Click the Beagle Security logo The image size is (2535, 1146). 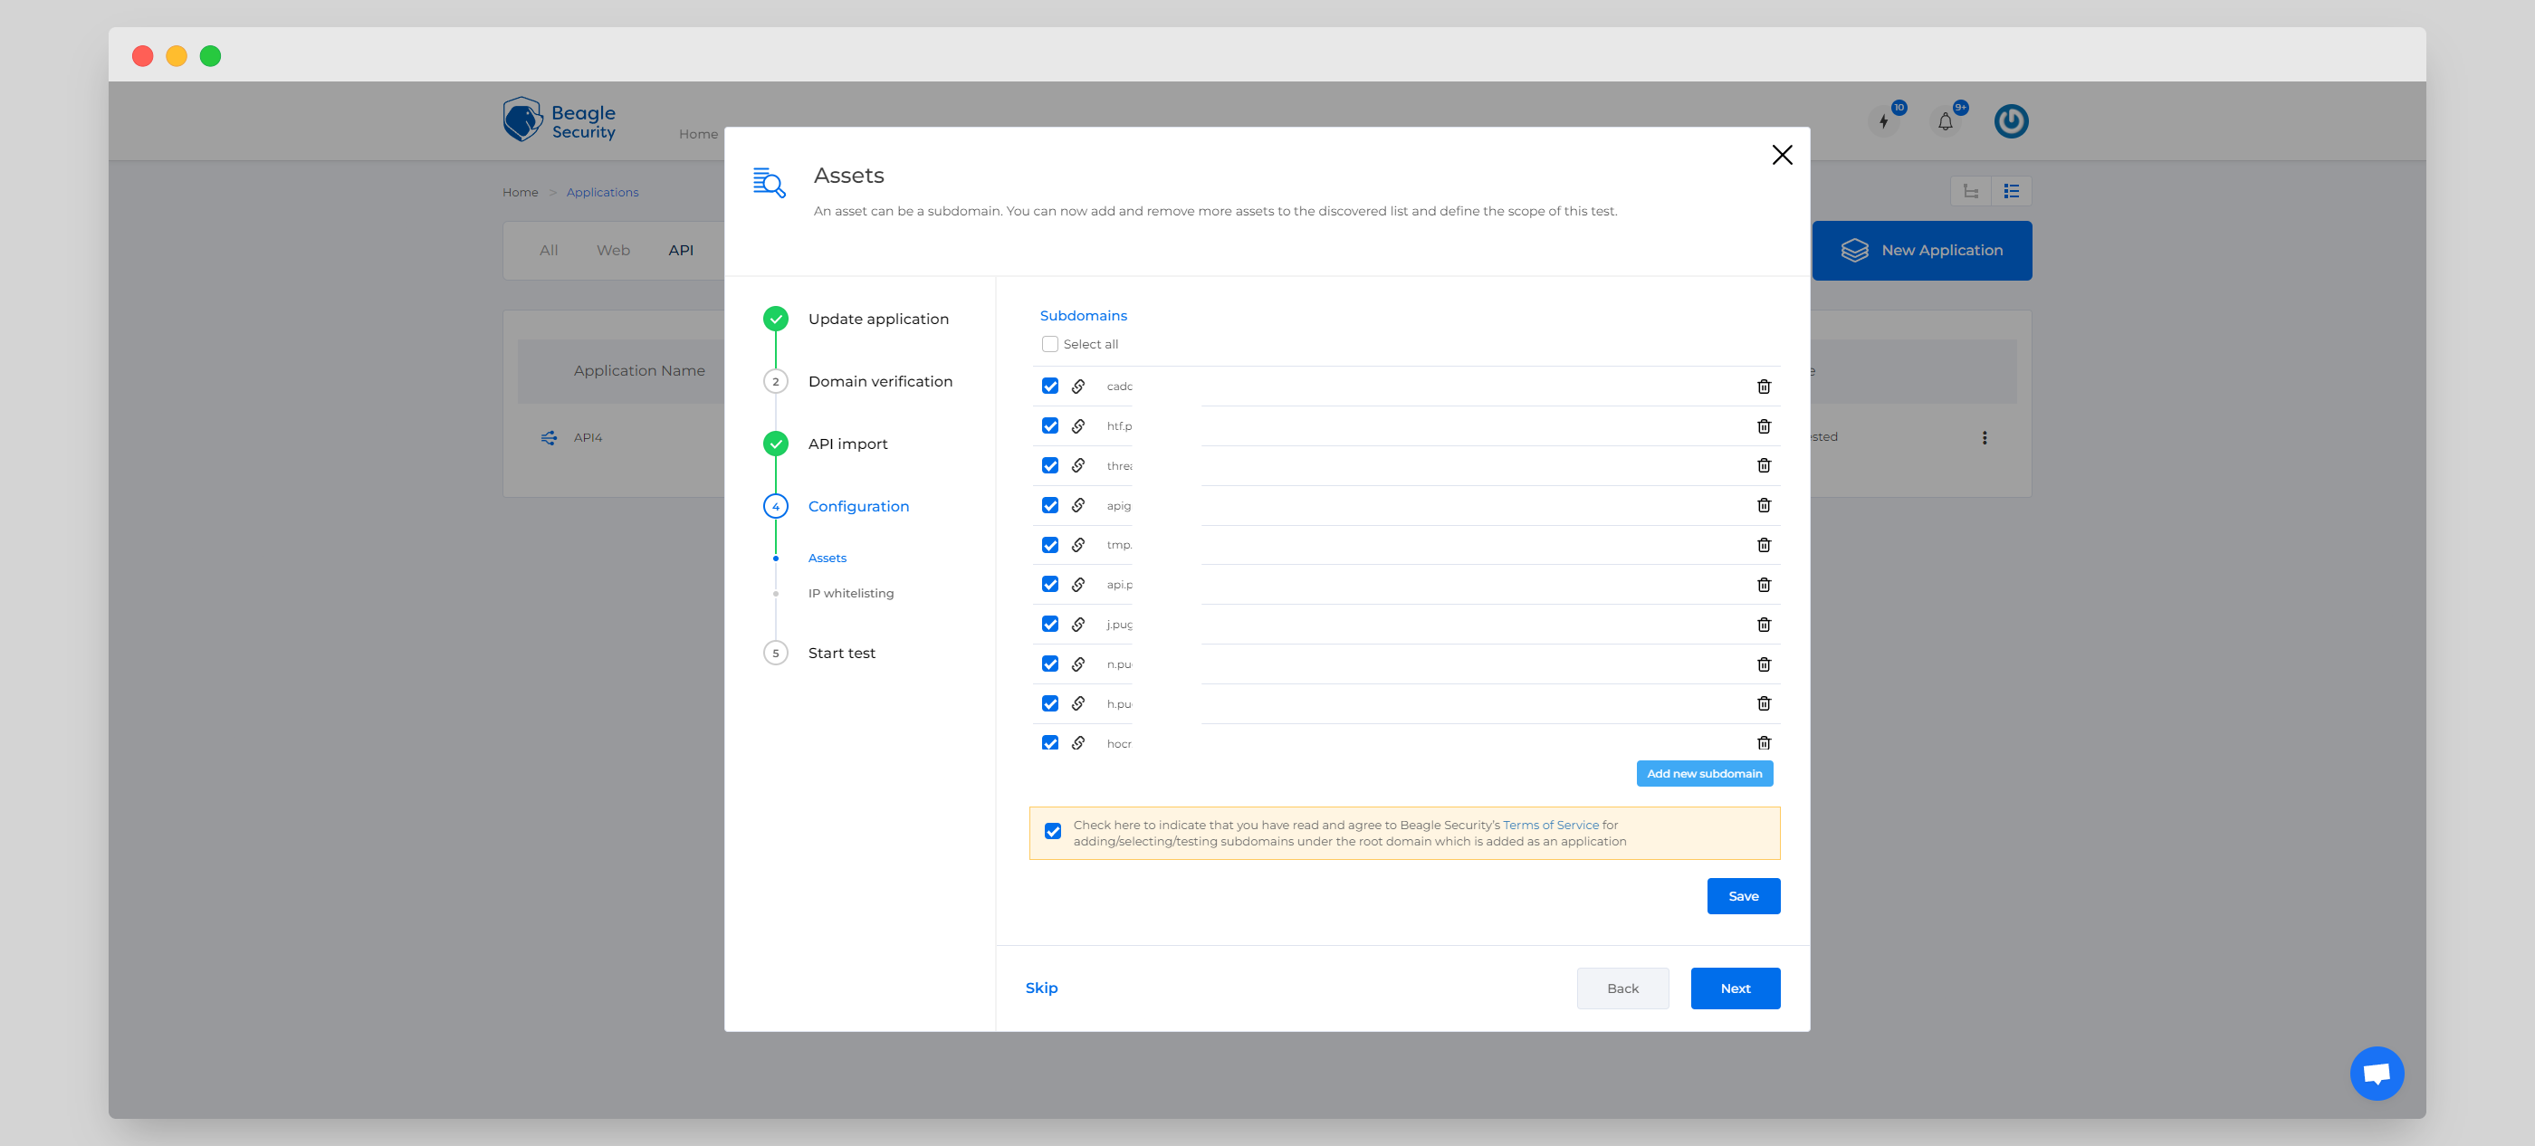pos(559,120)
